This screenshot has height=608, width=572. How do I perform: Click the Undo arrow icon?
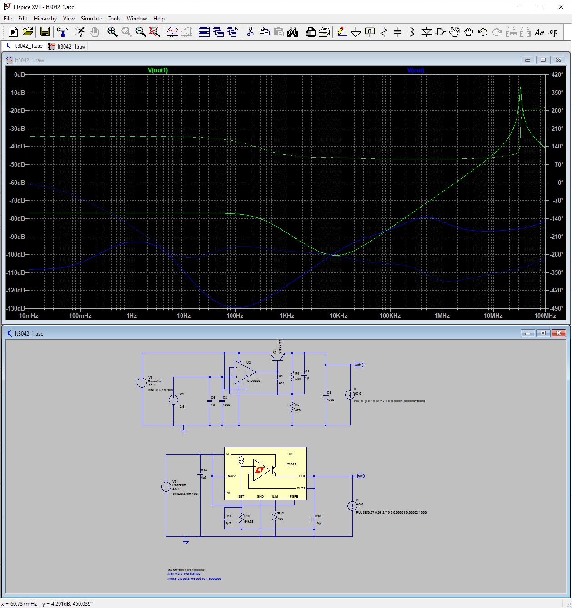(x=482, y=32)
